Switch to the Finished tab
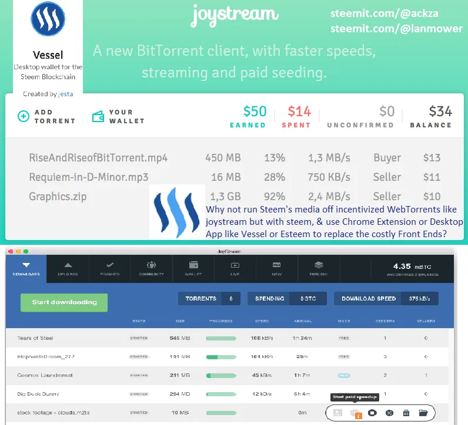Viewport: 468px width, 425px height. coord(110,269)
